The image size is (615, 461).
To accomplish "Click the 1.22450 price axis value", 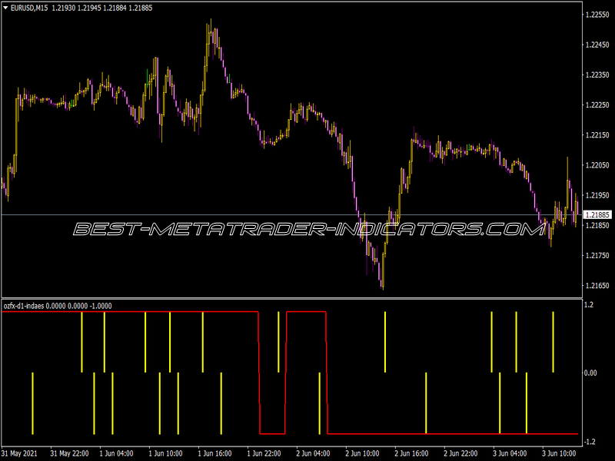I will click(597, 45).
